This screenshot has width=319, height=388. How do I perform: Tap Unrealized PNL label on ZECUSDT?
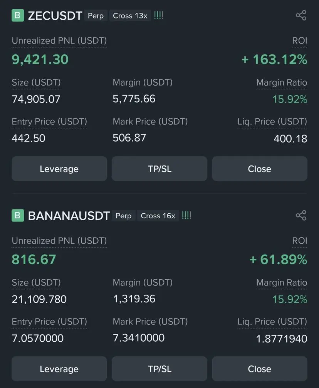click(x=59, y=41)
